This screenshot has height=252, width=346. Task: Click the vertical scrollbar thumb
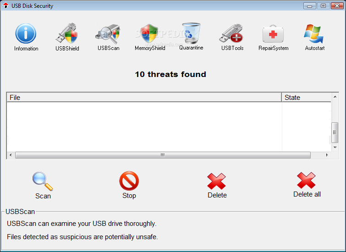click(x=335, y=132)
